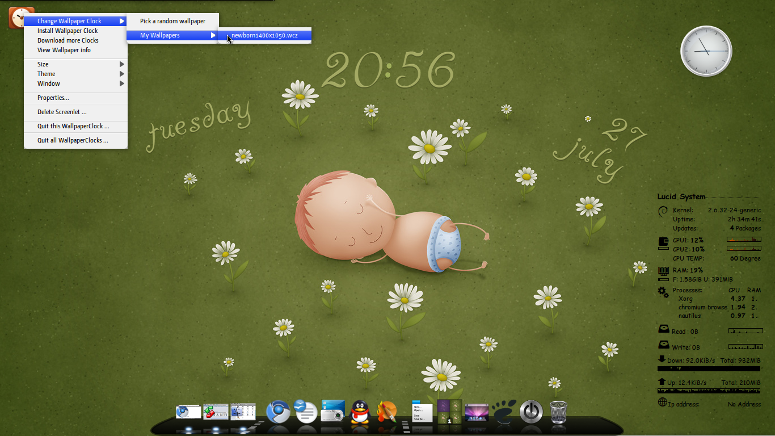Open the camera screenshot app in dock
Image resolution: width=775 pixels, height=436 pixels.
tap(332, 411)
